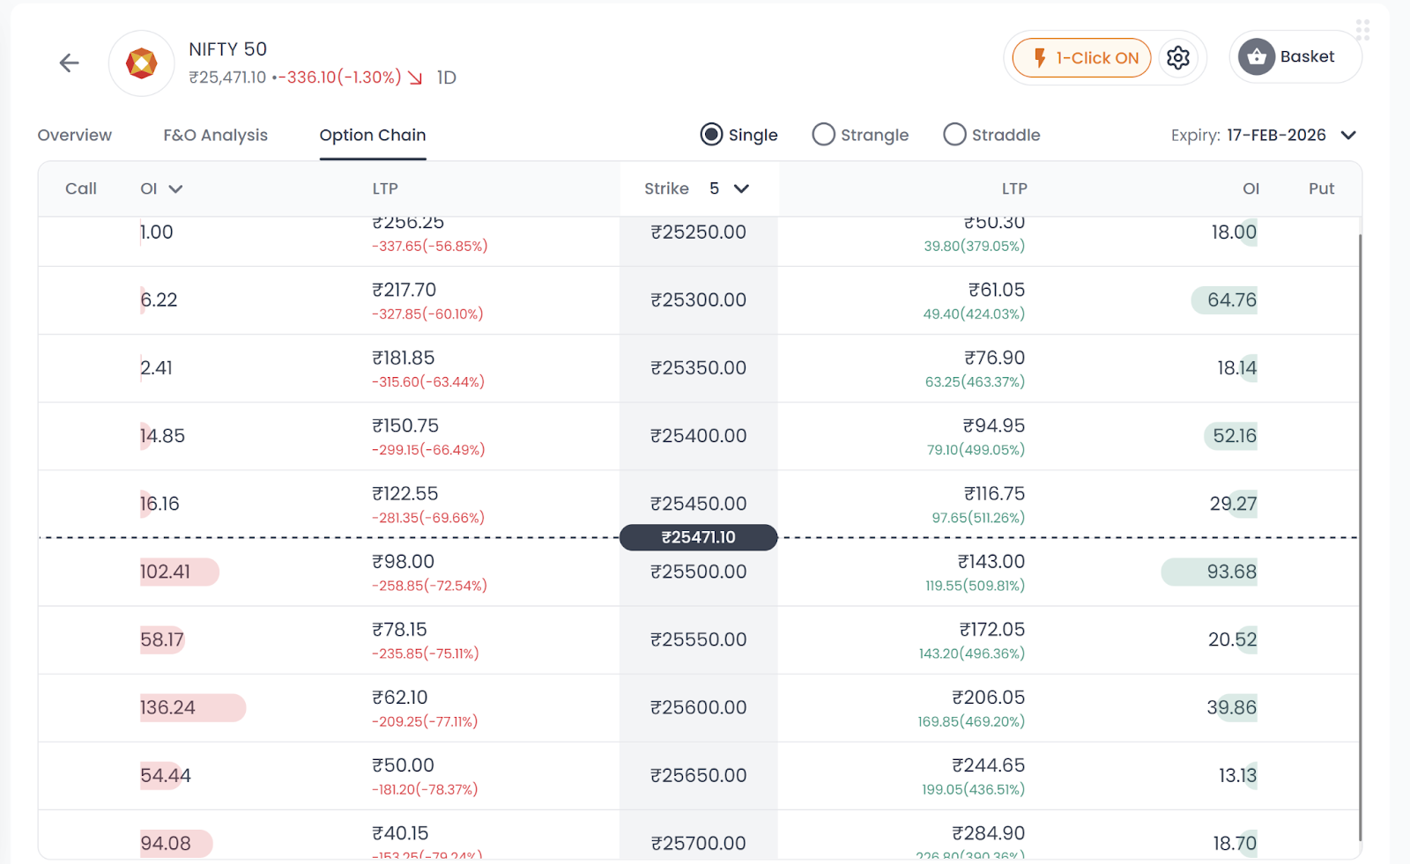This screenshot has height=864, width=1410.
Task: Select the Strangle radio button
Action: [x=823, y=135]
